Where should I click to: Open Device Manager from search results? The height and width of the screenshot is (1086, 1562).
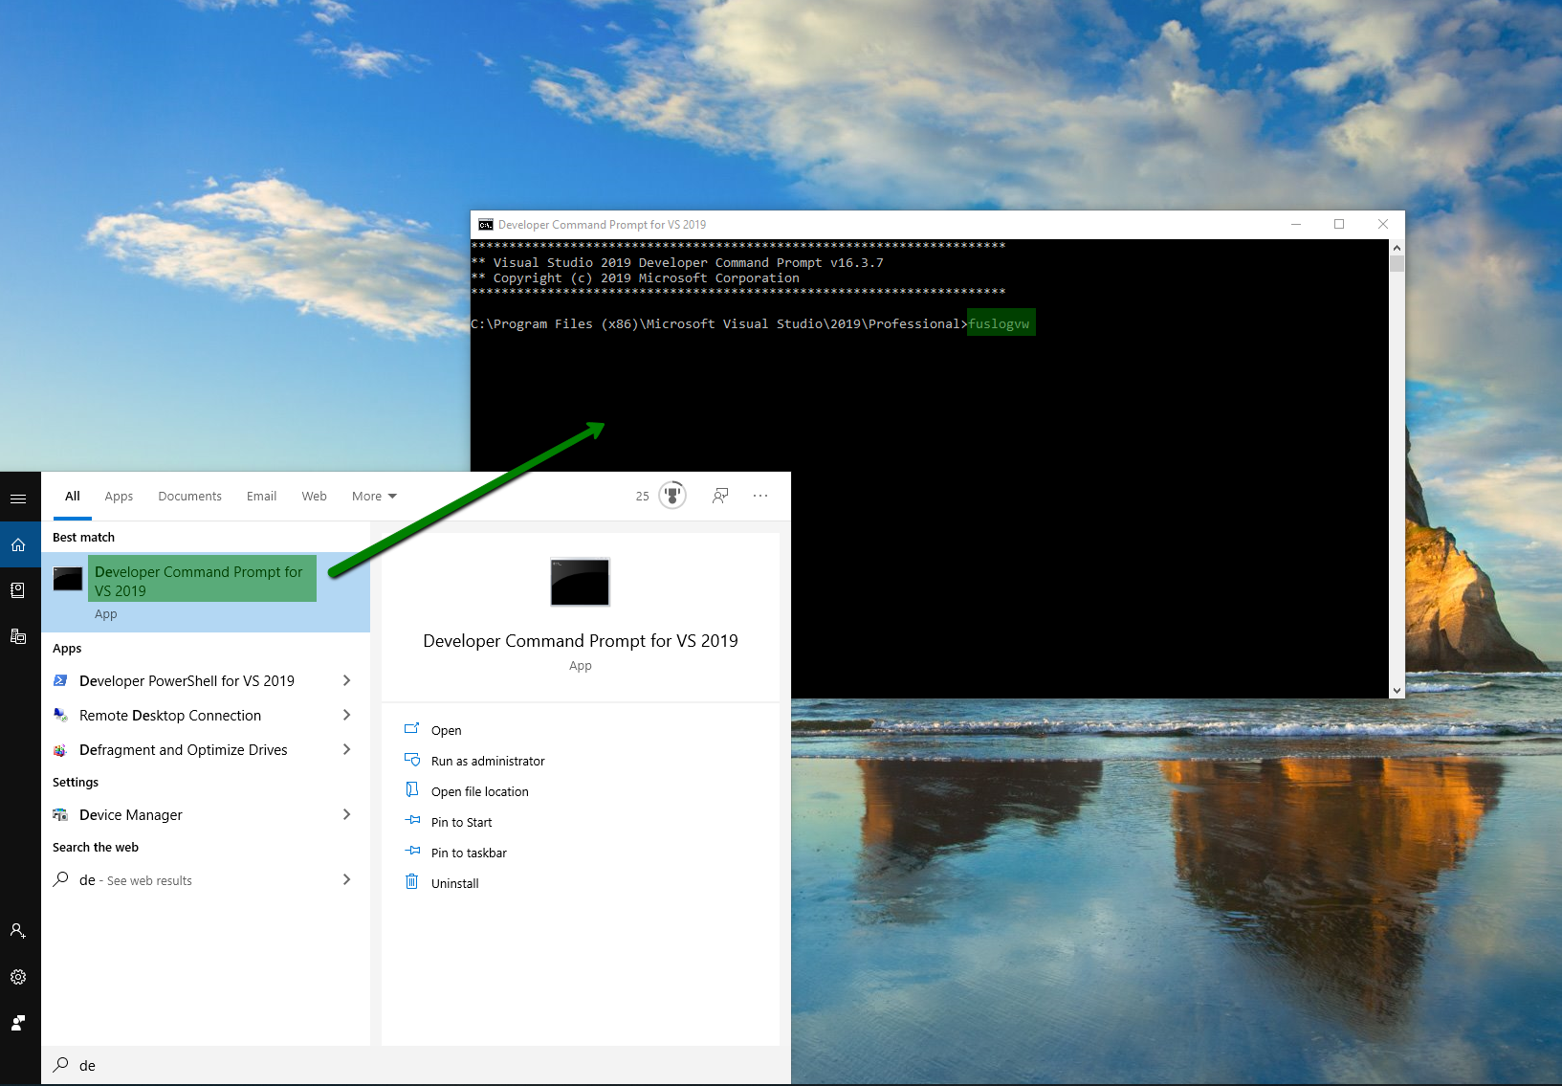[130, 814]
